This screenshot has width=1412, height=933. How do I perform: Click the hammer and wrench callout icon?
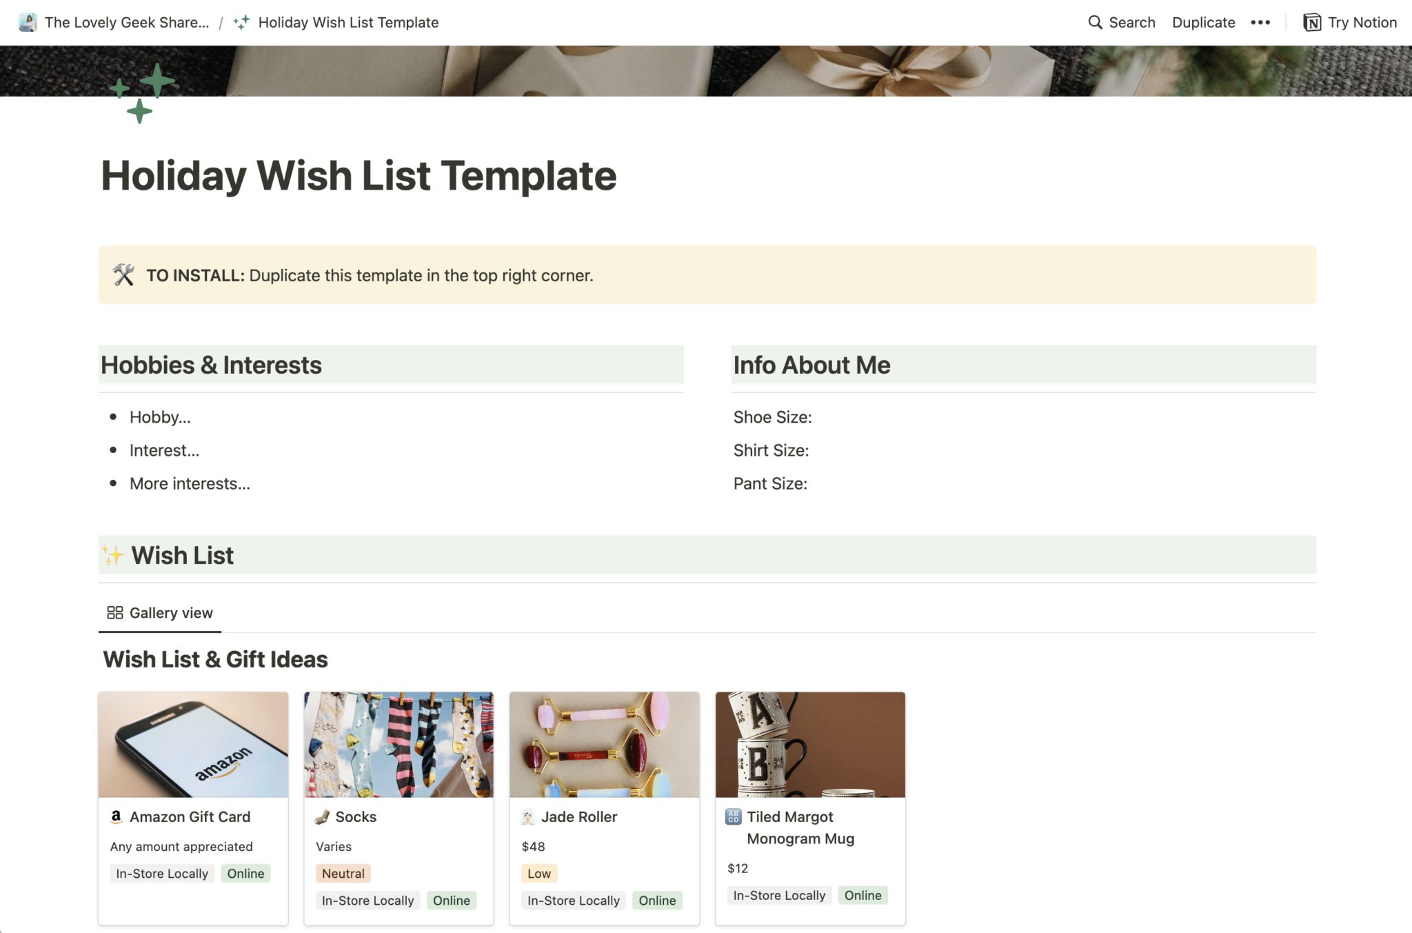tap(124, 275)
